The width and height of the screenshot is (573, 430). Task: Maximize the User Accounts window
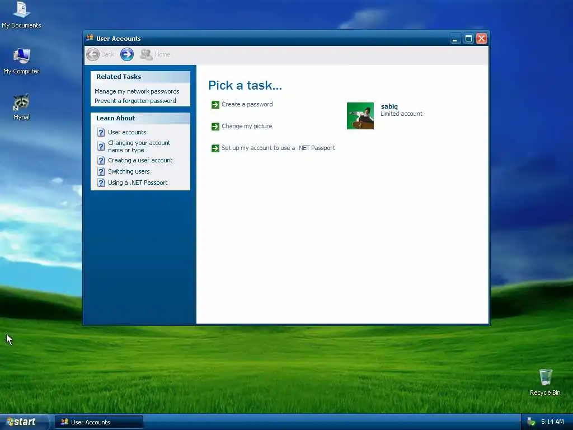click(x=468, y=39)
